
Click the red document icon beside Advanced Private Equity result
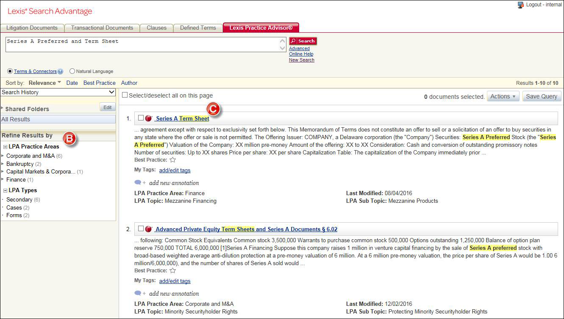point(149,229)
